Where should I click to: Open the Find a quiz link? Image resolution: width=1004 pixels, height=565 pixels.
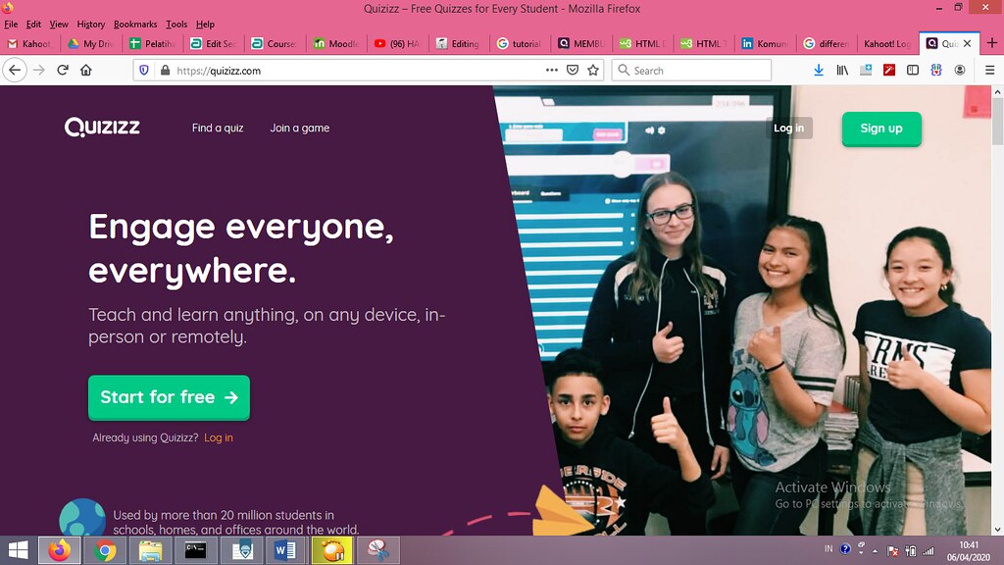pyautogui.click(x=218, y=128)
